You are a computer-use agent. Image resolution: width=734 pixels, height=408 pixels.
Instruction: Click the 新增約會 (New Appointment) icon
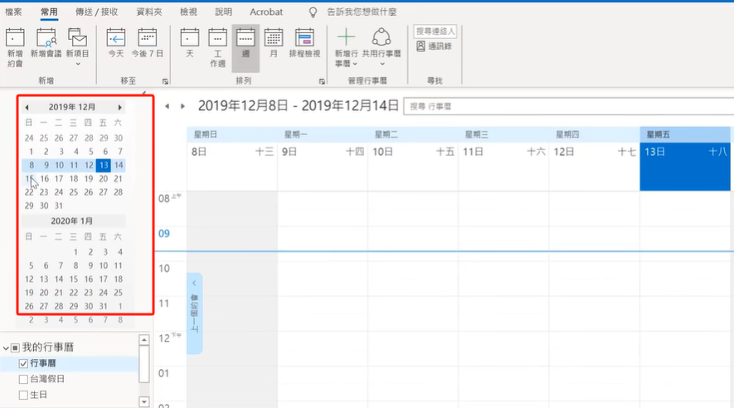pos(15,46)
